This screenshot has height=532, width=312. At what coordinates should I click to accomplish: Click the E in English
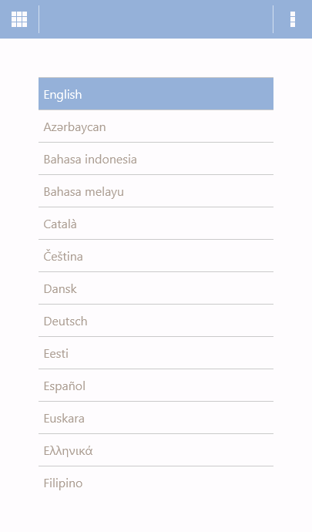tap(47, 94)
